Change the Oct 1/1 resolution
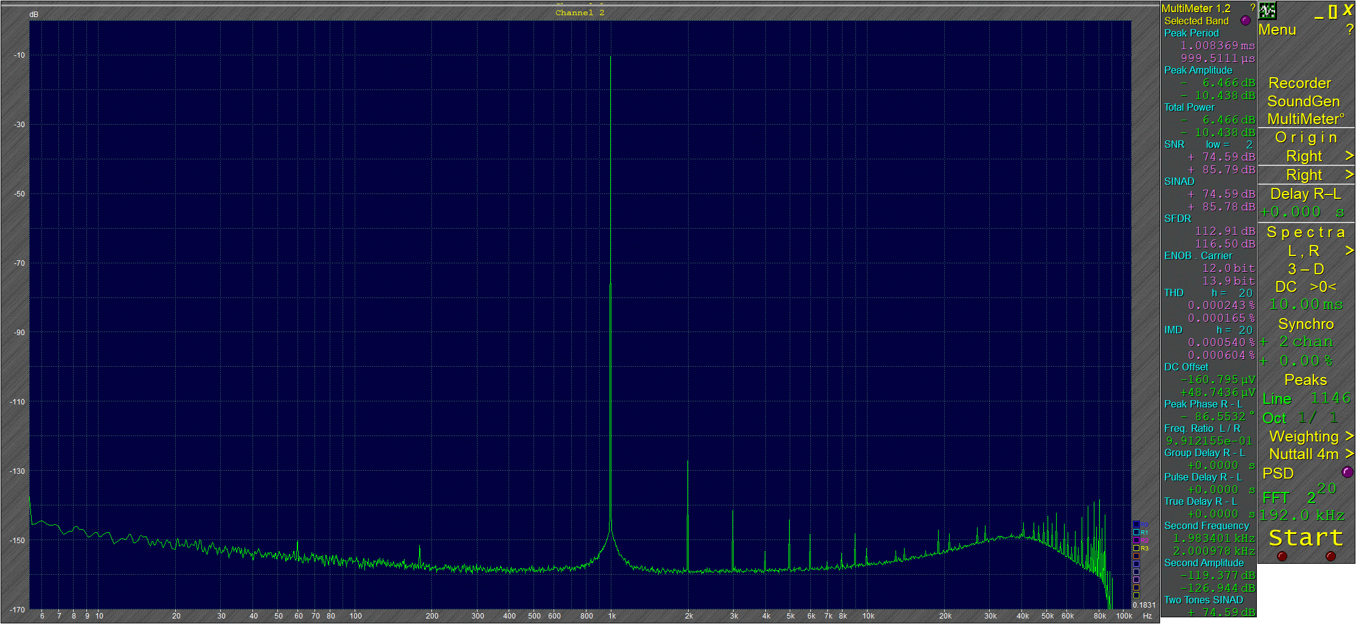The width and height of the screenshot is (1356, 624). click(x=1300, y=418)
